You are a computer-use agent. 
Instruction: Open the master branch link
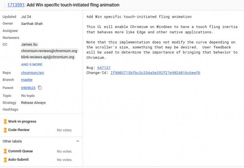(27, 80)
